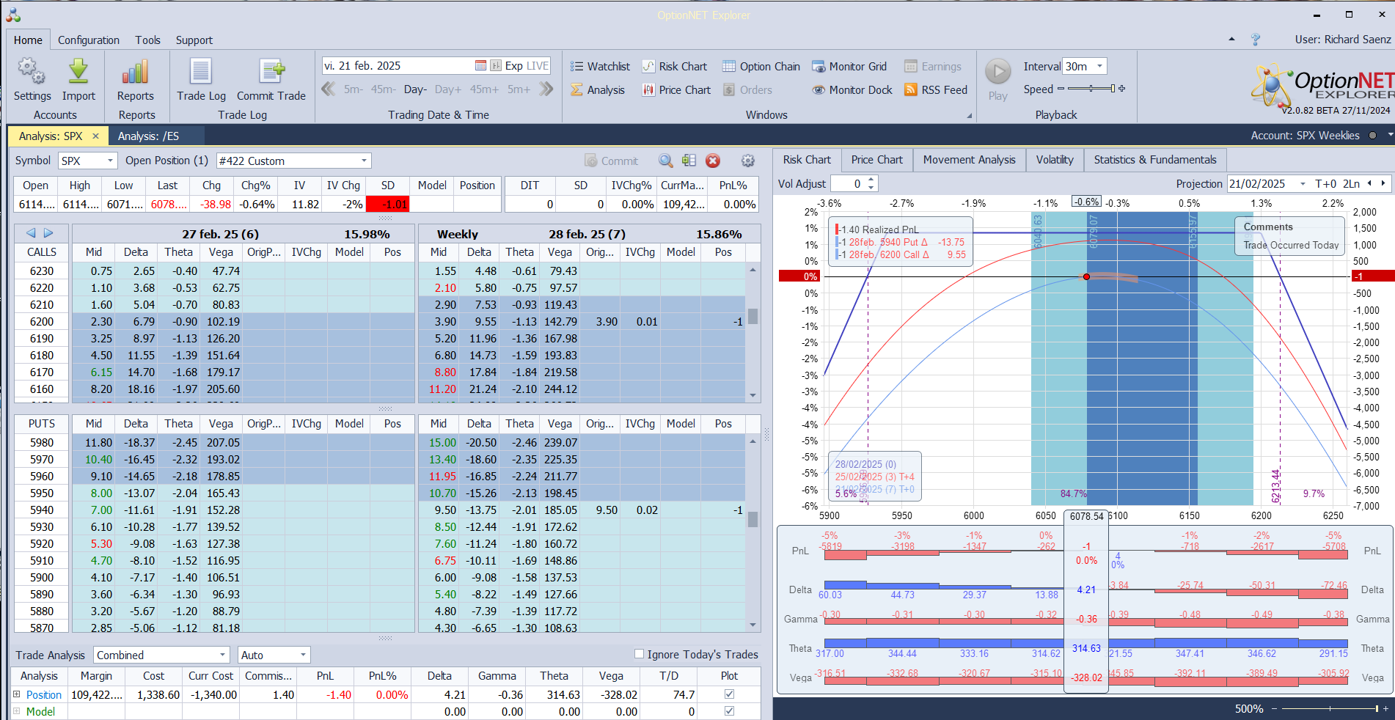Switch to the Analysis: /ES tab
Screen dimensions: 1395x720
coord(148,136)
